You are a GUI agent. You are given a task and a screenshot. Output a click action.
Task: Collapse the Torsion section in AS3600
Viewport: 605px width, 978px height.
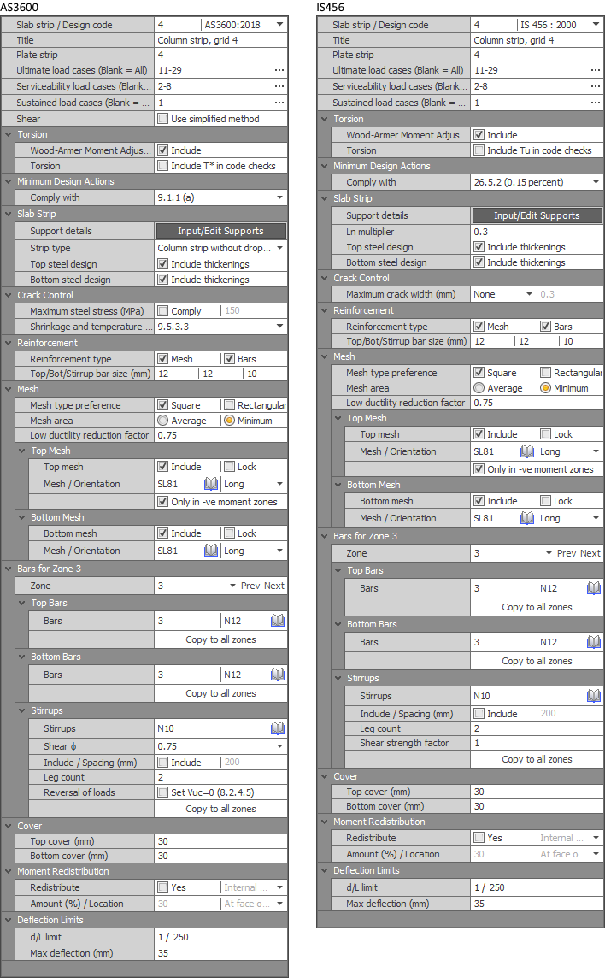8,134
